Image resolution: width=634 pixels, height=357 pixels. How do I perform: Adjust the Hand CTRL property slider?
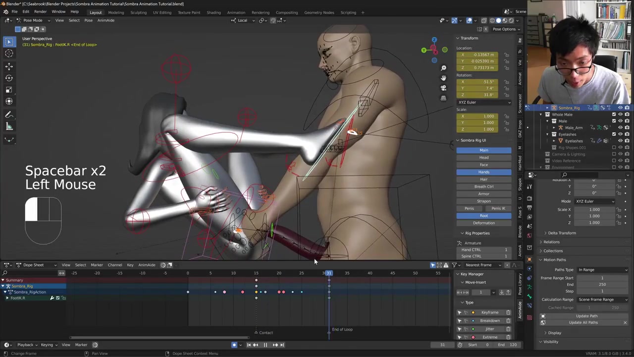[x=483, y=250]
